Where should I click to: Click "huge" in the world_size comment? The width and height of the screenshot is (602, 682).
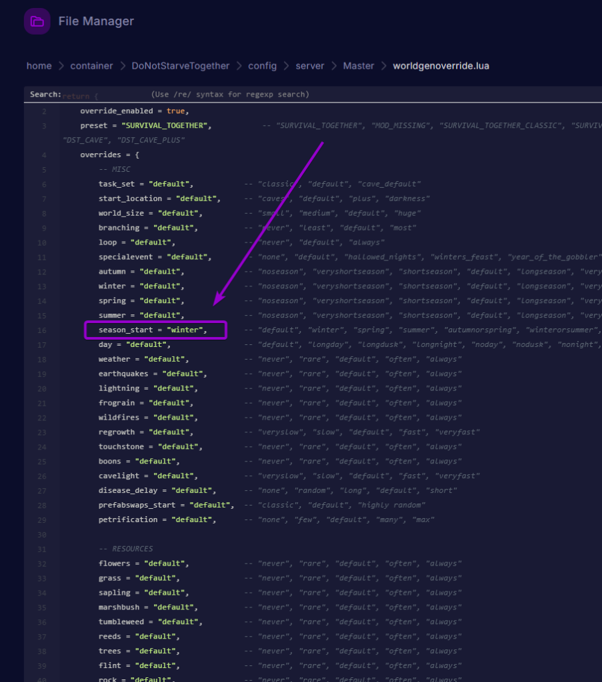(407, 213)
